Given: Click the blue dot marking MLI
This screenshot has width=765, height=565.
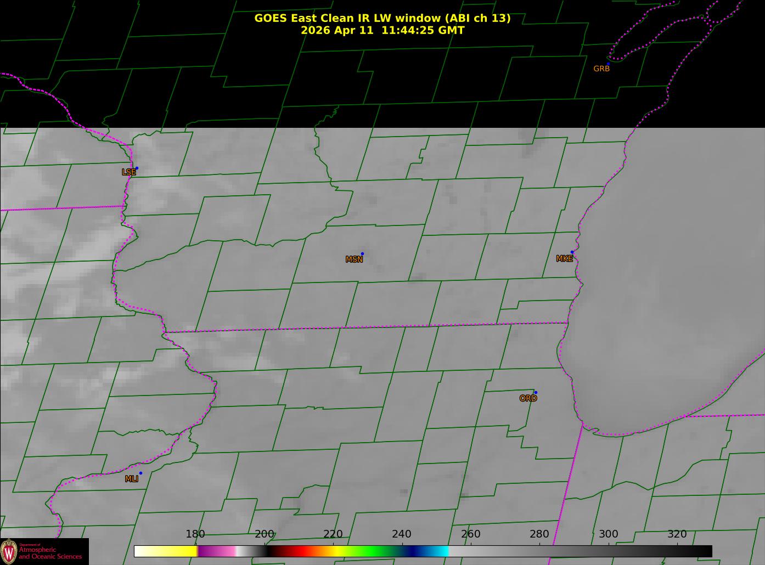Looking at the screenshot, I should point(140,473).
